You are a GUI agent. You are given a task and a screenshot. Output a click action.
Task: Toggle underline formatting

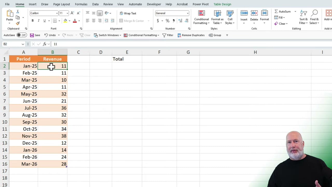[44, 21]
